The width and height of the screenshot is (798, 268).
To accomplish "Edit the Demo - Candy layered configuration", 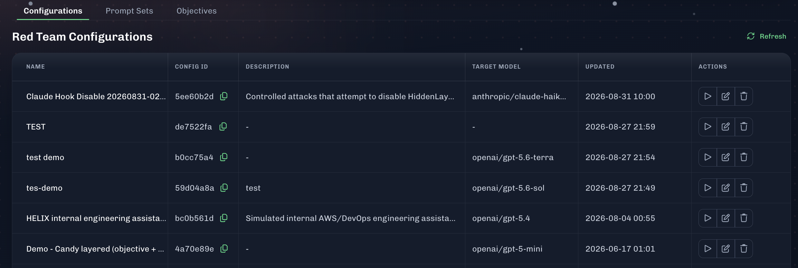I will coord(726,249).
